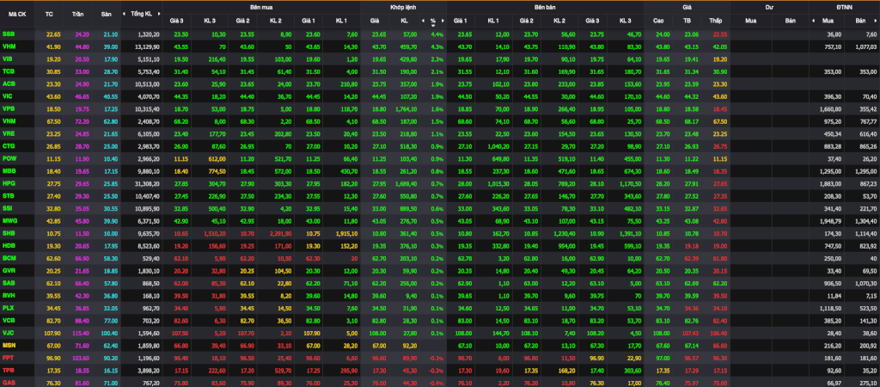This screenshot has width=880, height=387.
Task: Open the MWG stock ticker
Action: 9,221
